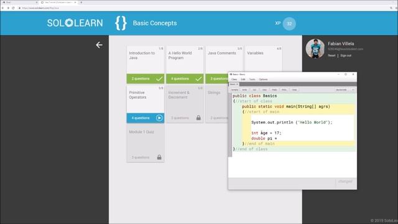This screenshot has height=224, width=398.
Task: Click the '//end of main' comment
Action: pos(259,144)
